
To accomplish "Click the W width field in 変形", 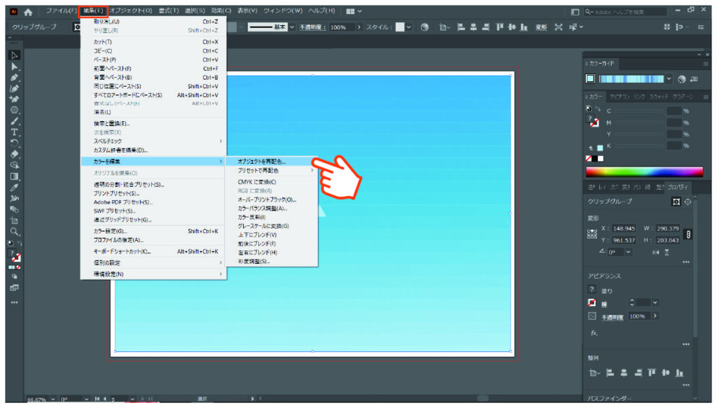I will point(667,228).
